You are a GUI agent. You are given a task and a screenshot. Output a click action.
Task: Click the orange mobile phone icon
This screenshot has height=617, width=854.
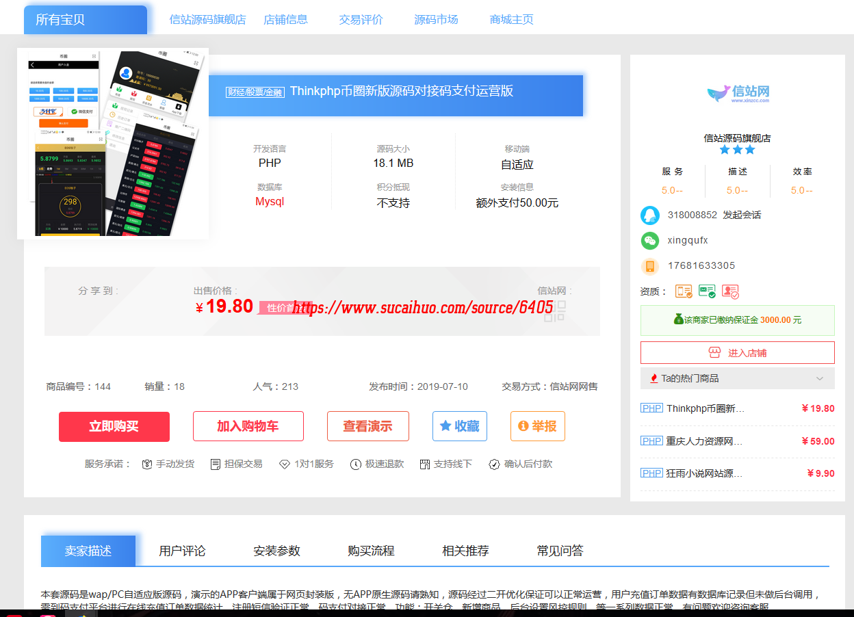point(649,266)
